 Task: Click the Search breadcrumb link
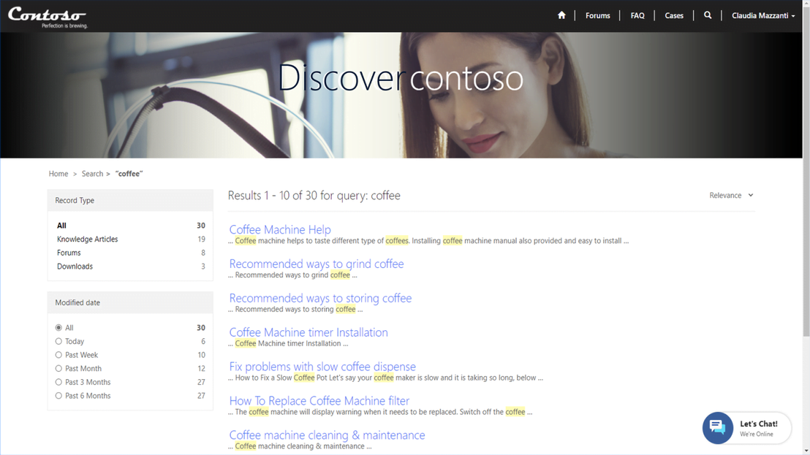coord(92,174)
